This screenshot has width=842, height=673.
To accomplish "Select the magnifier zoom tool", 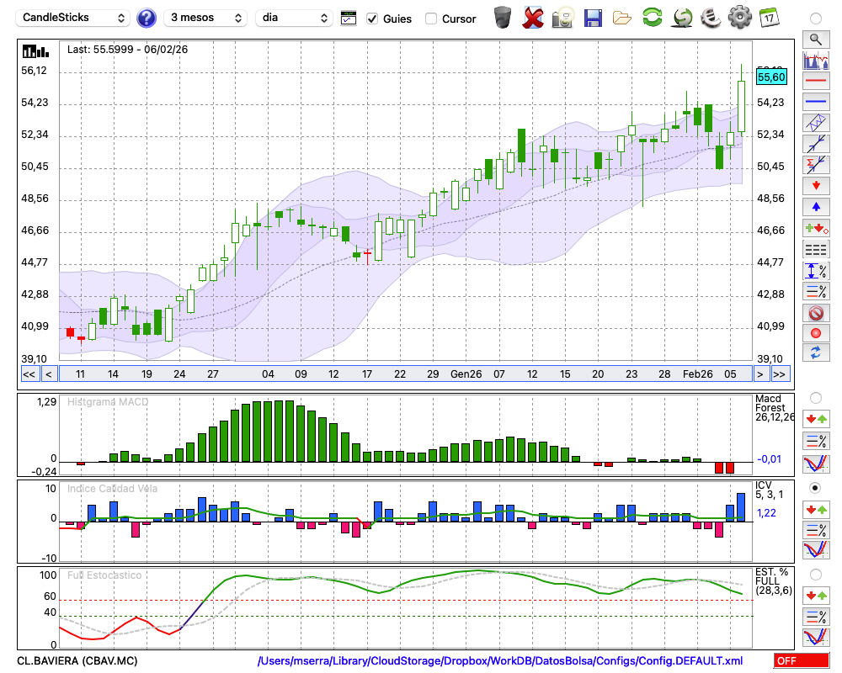I will point(815,39).
